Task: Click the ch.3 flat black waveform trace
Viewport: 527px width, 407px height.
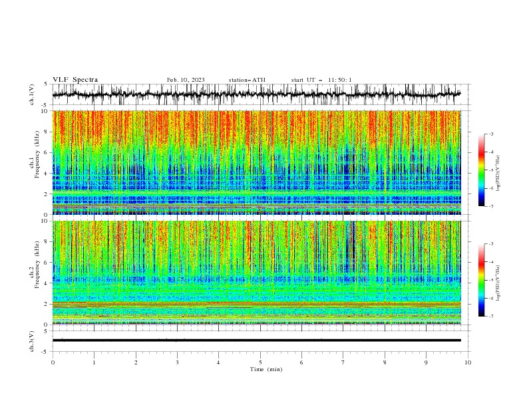Action: (256, 340)
